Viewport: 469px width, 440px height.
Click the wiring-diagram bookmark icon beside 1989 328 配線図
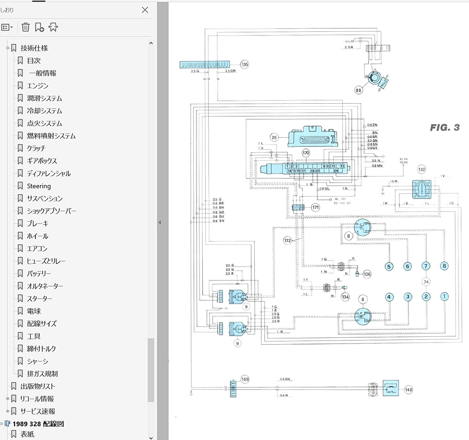click(7, 424)
